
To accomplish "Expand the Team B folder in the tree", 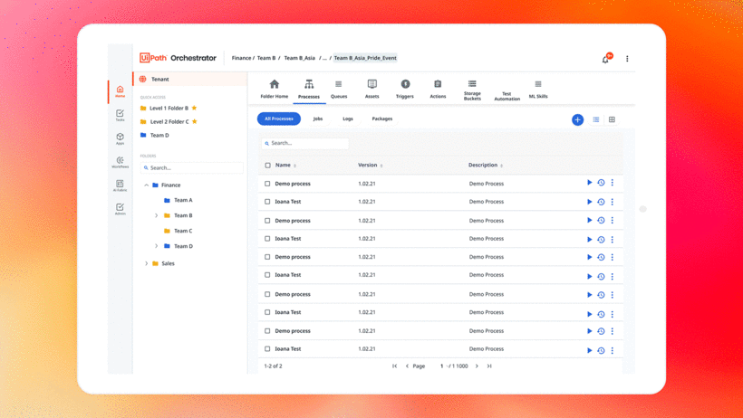I will coord(157,215).
